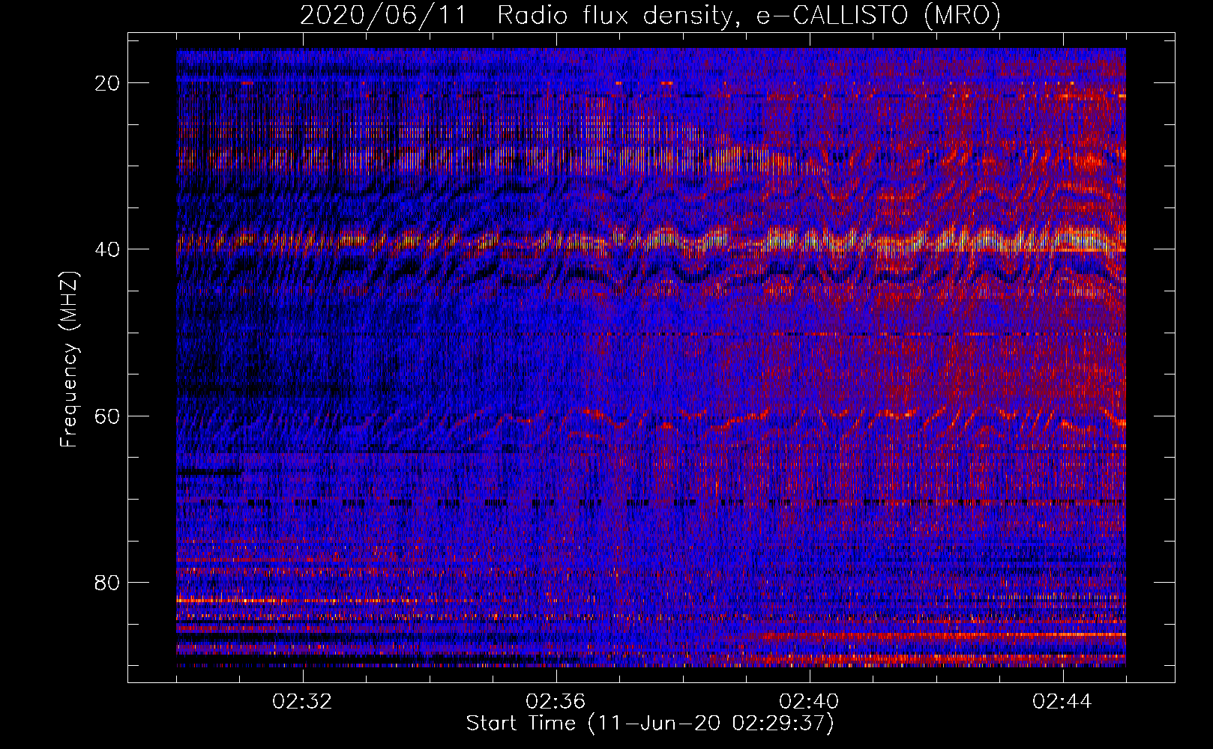Image resolution: width=1213 pixels, height=749 pixels.
Task: Click the 'Frequency (MHZ)' y-axis label
Action: [x=69, y=360]
